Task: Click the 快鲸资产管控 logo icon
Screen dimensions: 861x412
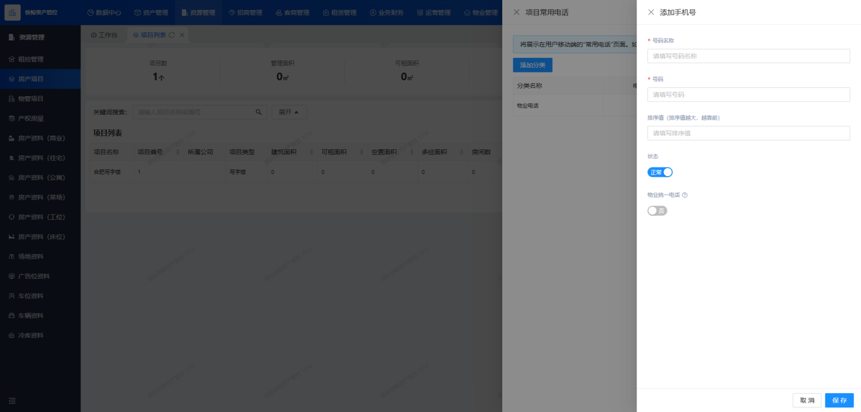Action: click(12, 12)
